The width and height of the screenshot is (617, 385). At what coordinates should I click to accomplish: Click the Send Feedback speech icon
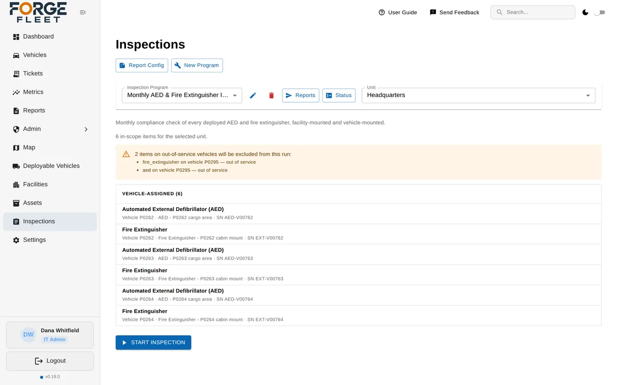(433, 12)
